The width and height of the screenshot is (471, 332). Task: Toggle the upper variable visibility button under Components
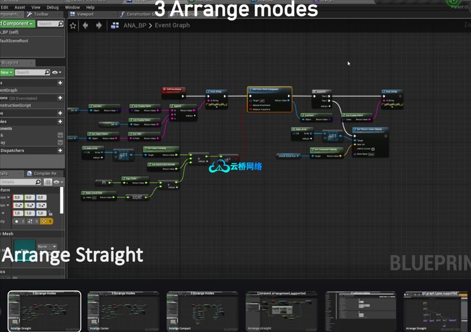(60, 135)
